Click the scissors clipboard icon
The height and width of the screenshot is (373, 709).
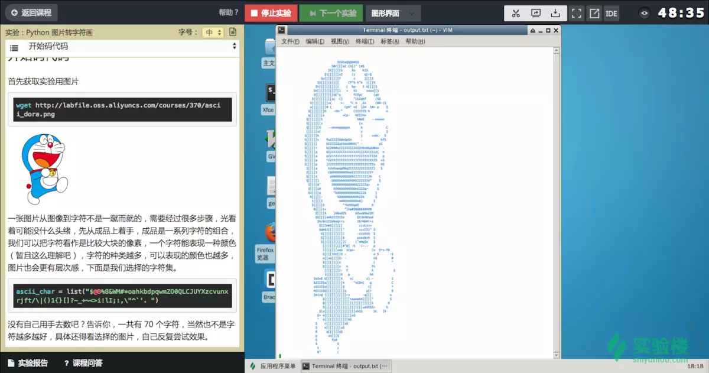tap(516, 13)
